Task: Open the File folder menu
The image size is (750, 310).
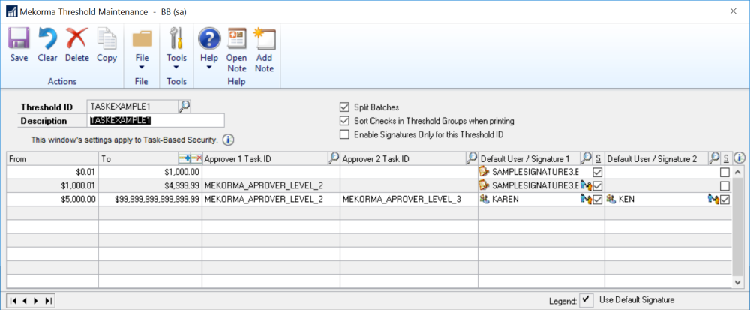Action: [142, 39]
